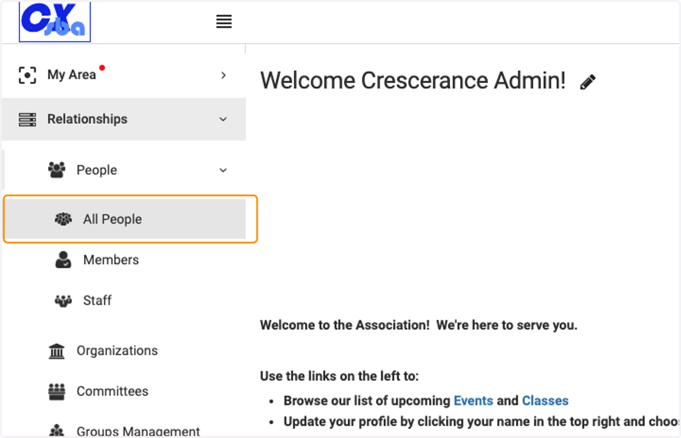Follow the Events link
Image resolution: width=681 pixels, height=438 pixels.
473,401
